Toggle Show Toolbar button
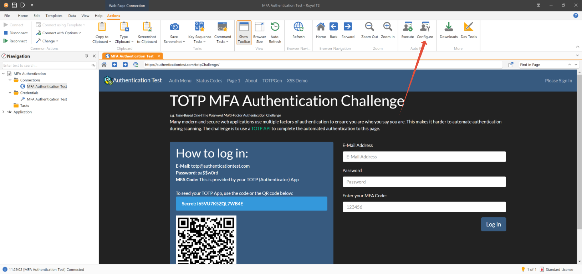Screen dimensions: 582x274 point(244,32)
